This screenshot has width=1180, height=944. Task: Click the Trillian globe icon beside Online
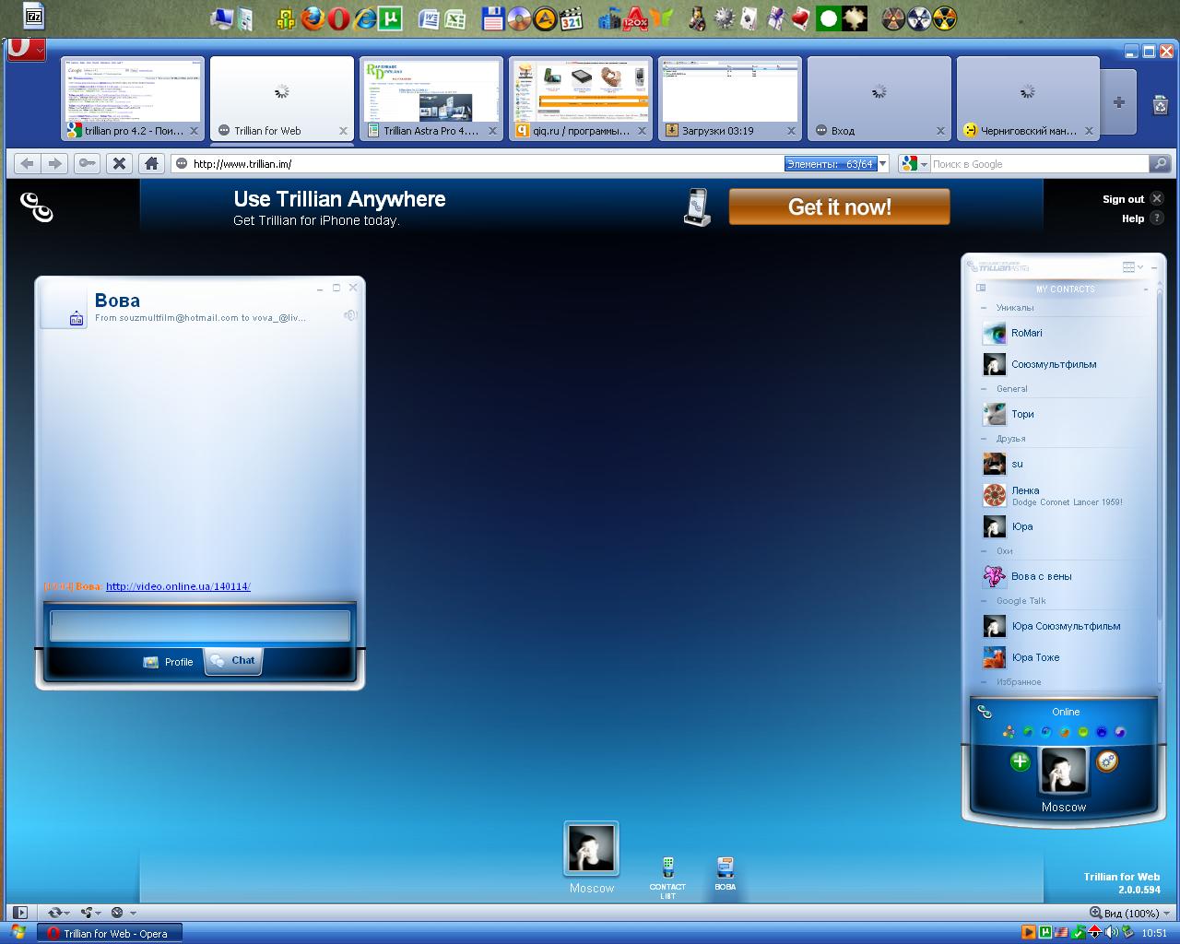click(985, 712)
